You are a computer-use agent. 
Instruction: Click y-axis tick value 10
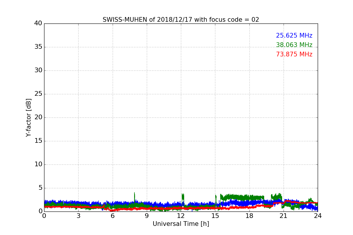pyautogui.click(x=38, y=164)
